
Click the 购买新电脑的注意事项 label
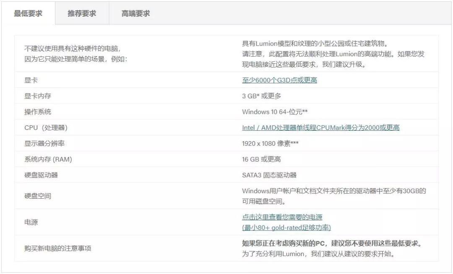pyautogui.click(x=58, y=248)
